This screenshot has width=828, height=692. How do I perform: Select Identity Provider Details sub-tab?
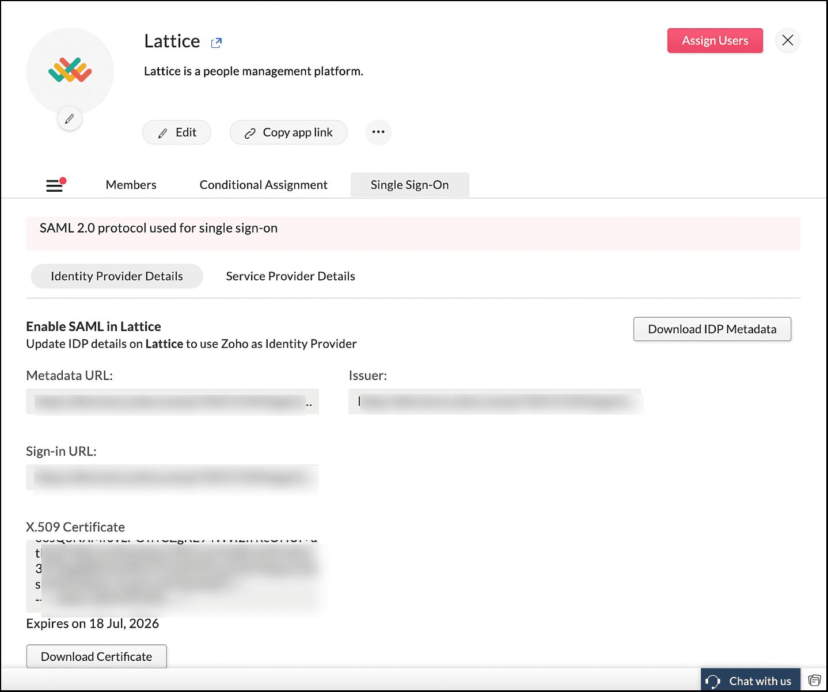pyautogui.click(x=117, y=276)
